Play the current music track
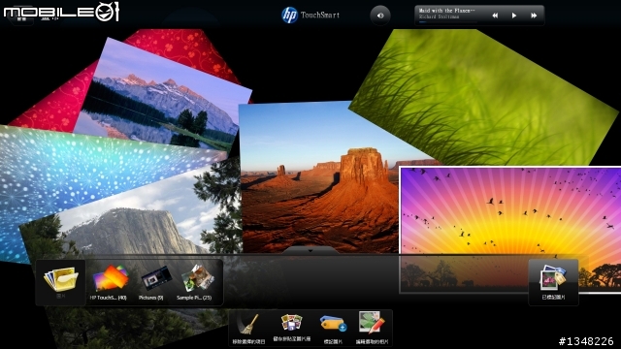 514,16
